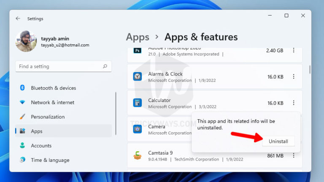Click the sidebar vertical scrollbar
This screenshot has width=324, height=182.
pos(116,113)
